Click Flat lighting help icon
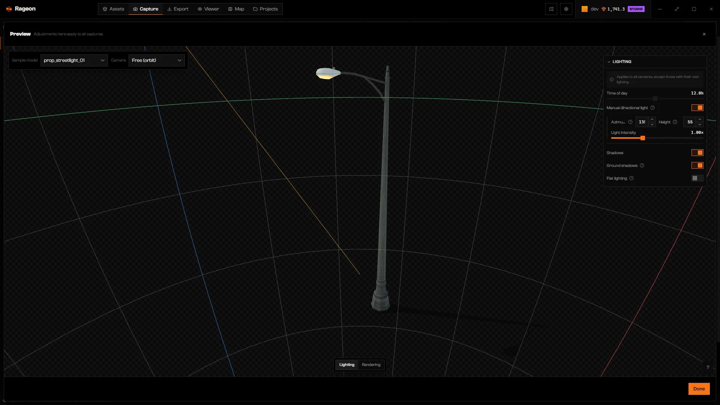This screenshot has width=720, height=405. (x=631, y=178)
